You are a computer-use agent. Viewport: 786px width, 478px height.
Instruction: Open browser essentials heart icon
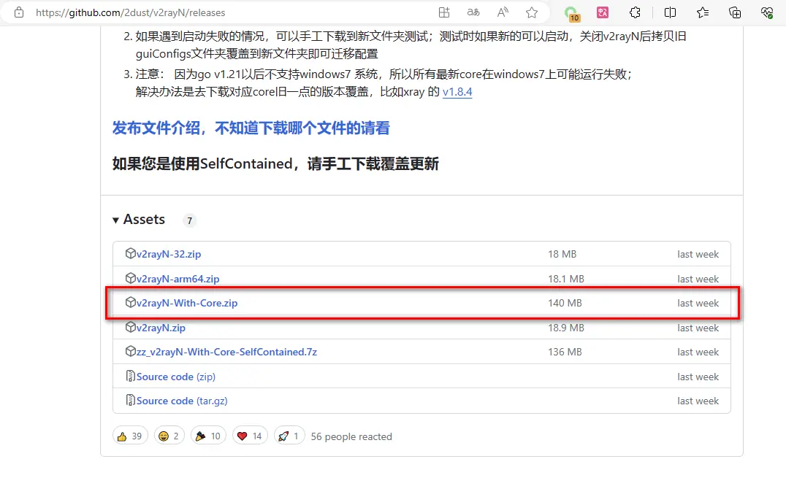767,12
